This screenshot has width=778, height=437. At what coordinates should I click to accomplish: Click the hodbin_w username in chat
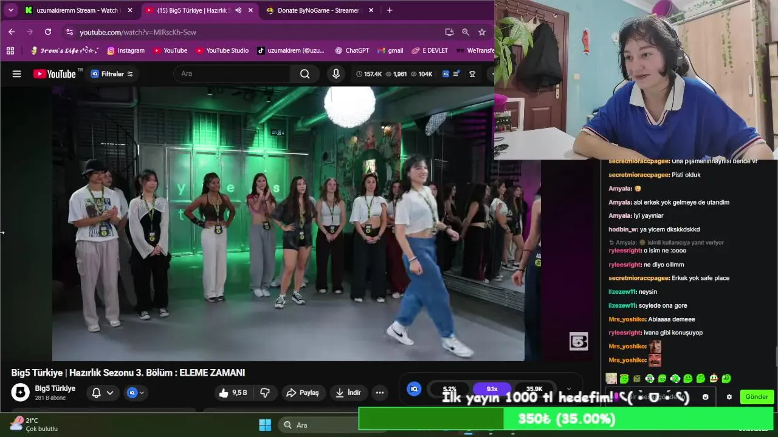tap(624, 229)
